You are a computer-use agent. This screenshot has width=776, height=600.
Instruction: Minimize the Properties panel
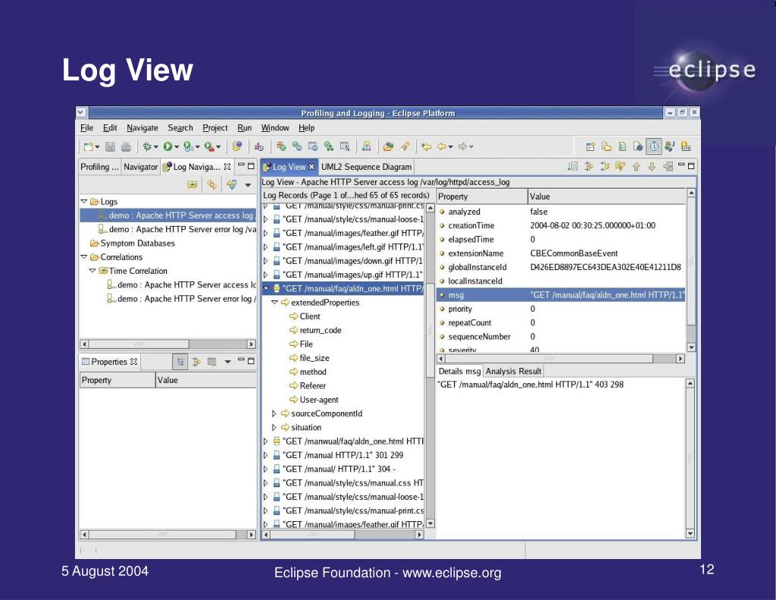pyautogui.click(x=241, y=360)
